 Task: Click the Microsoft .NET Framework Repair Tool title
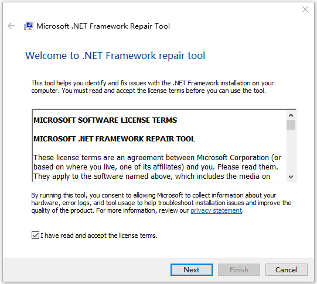coord(103,26)
